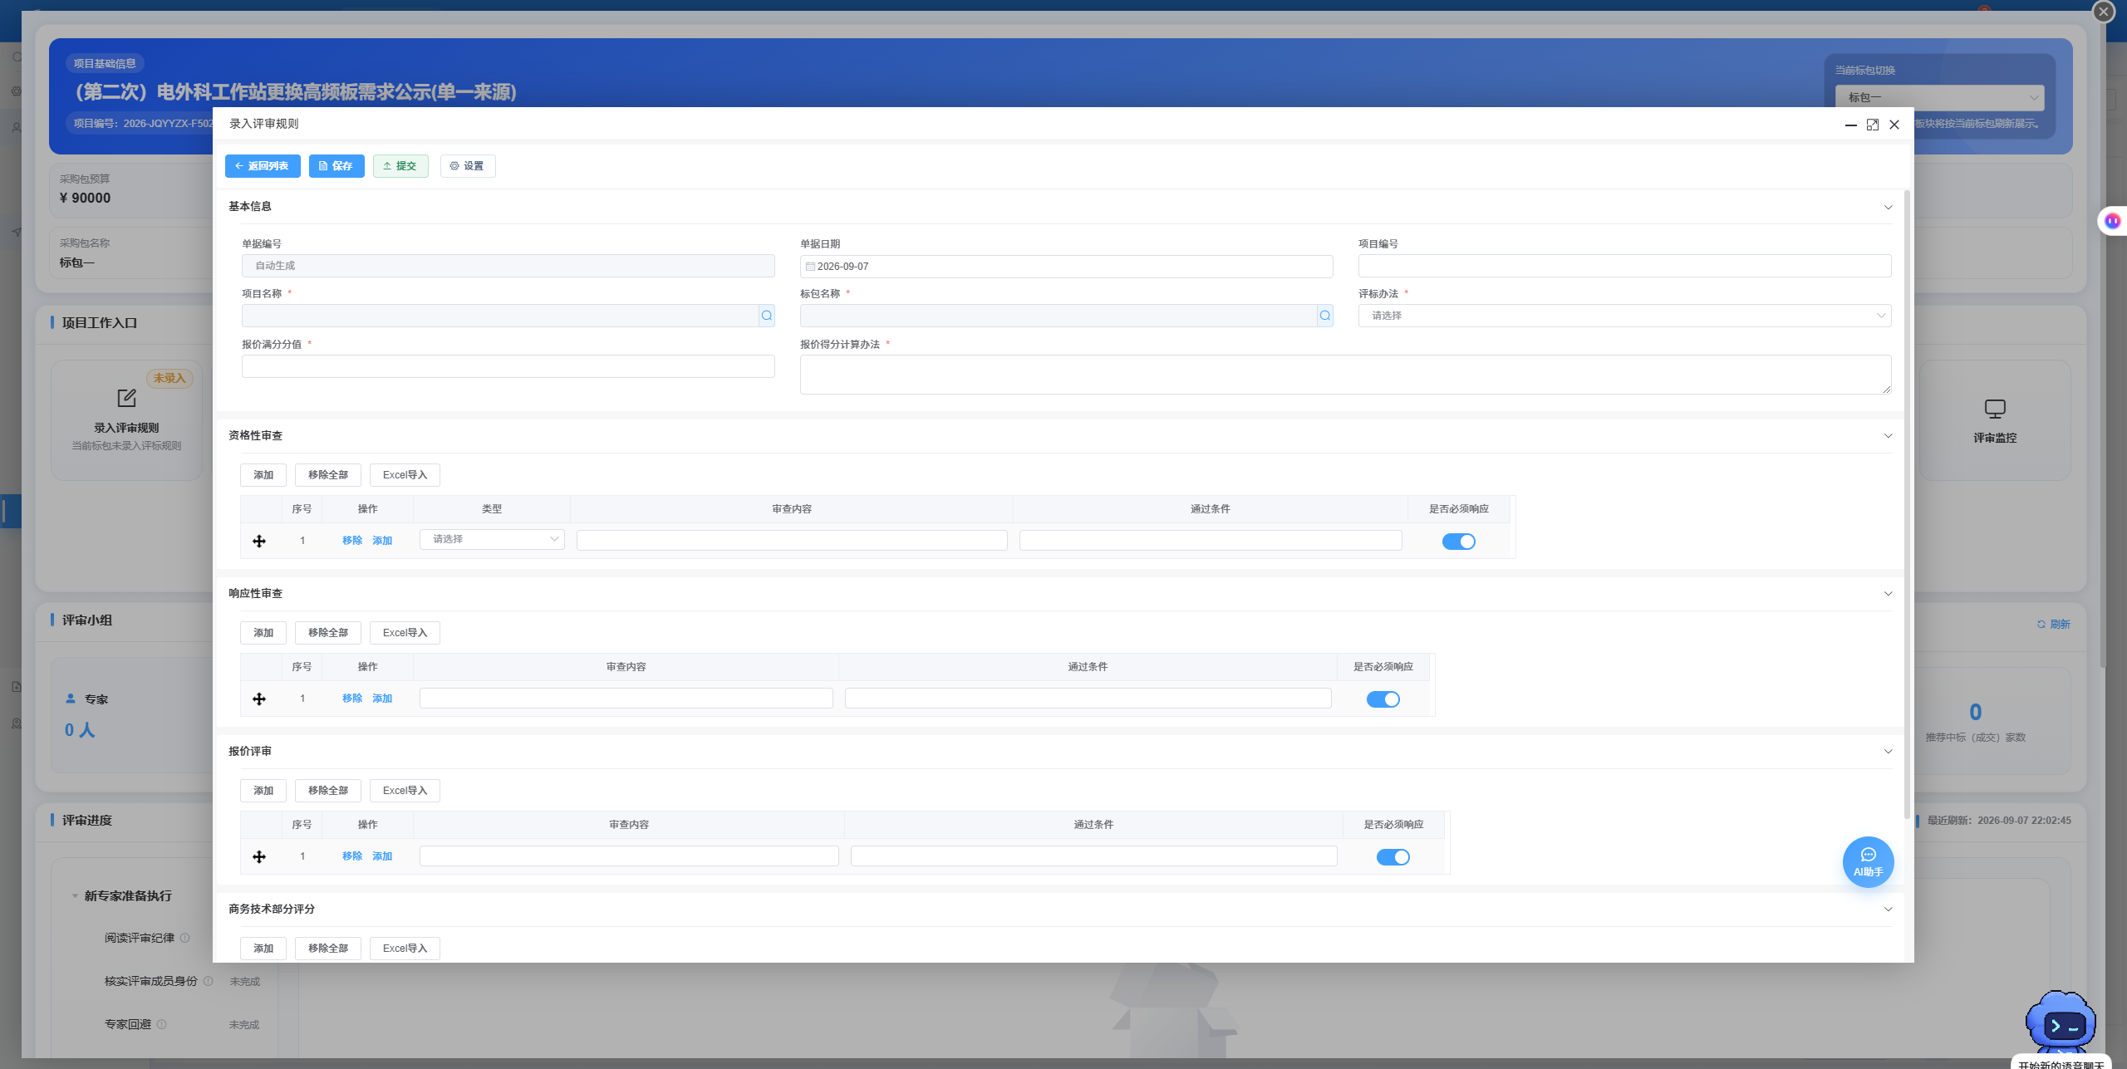Image resolution: width=2127 pixels, height=1069 pixels.
Task: Click Excel导入 in 响应性审查 section
Action: pos(405,633)
